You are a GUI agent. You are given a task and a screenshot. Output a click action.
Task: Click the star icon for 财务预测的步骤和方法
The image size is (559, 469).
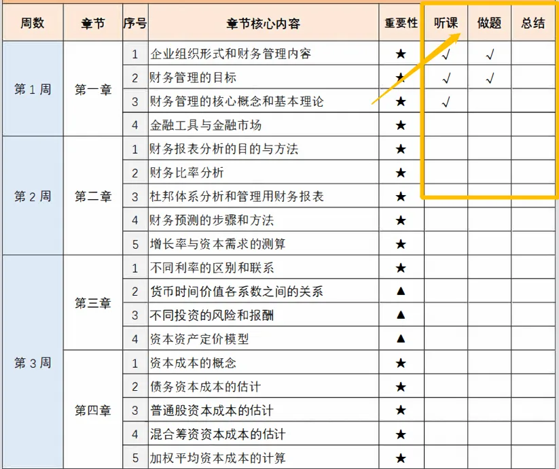(401, 220)
